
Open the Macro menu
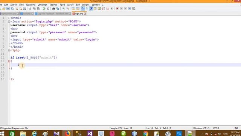tap(70, 5)
